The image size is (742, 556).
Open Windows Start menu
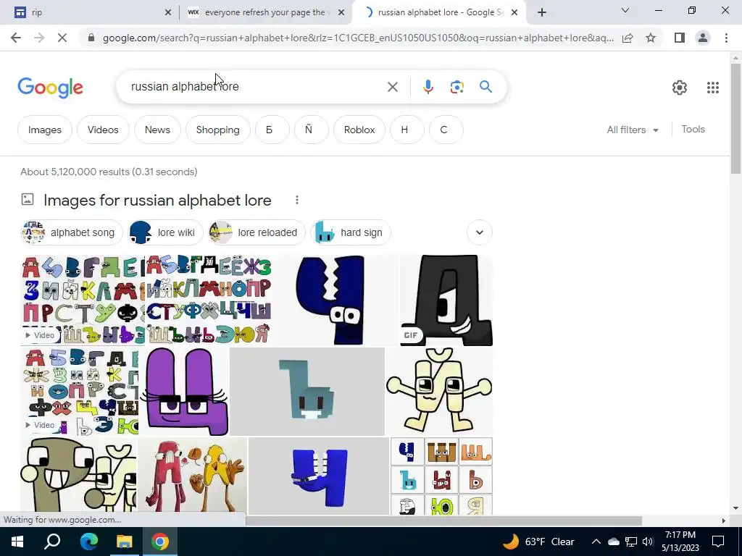[x=17, y=542]
